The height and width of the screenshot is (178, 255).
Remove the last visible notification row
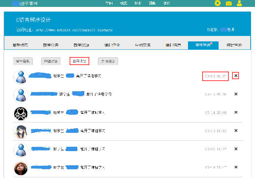tap(236, 167)
